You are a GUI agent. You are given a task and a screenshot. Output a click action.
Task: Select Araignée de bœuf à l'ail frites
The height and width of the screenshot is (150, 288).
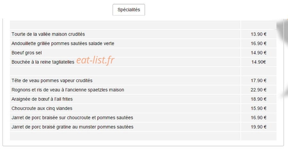(42, 99)
